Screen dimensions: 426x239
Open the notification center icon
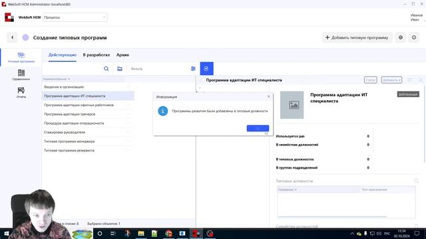point(417,233)
